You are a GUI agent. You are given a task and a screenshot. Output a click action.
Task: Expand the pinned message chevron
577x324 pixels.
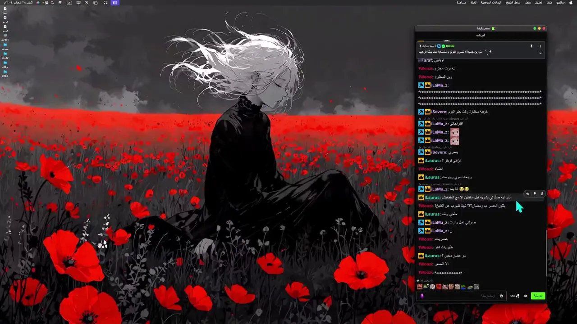pyautogui.click(x=540, y=53)
